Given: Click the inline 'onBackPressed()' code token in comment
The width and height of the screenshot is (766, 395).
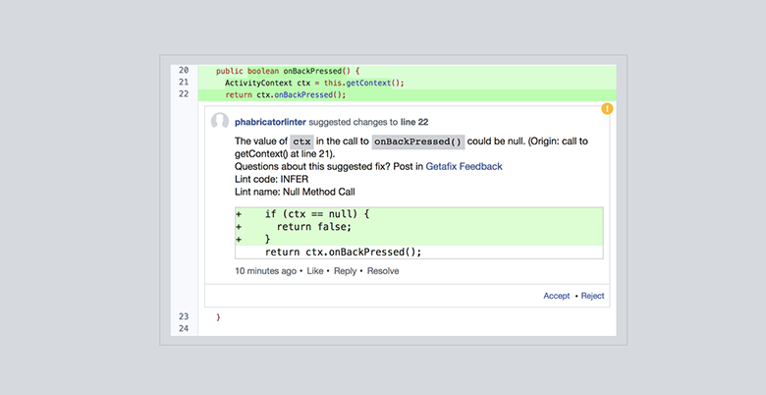Looking at the screenshot, I should (x=417, y=141).
